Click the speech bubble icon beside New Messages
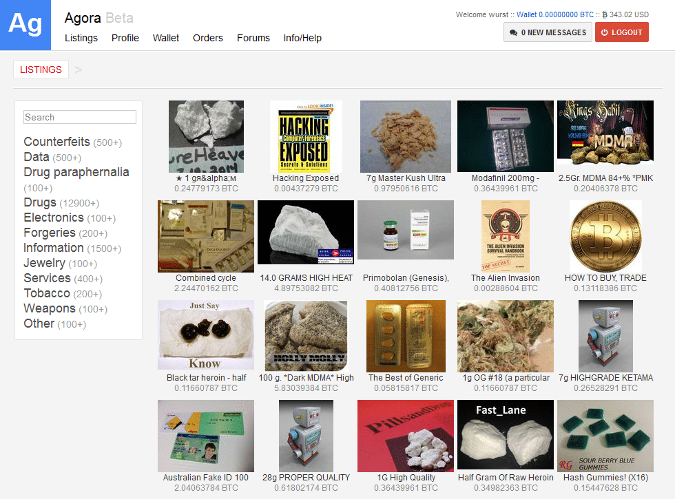 (513, 33)
